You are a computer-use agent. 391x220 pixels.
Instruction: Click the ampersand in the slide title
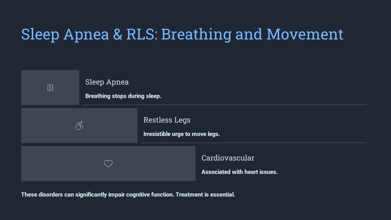tap(118, 34)
